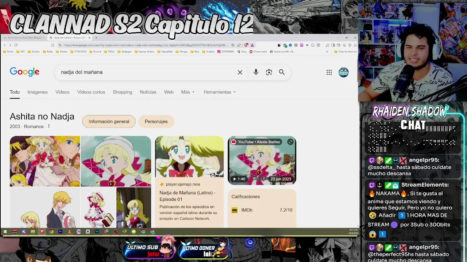Viewport: 467px width, 262px height.
Task: Click the browser address bar URL
Action: pos(146,45)
